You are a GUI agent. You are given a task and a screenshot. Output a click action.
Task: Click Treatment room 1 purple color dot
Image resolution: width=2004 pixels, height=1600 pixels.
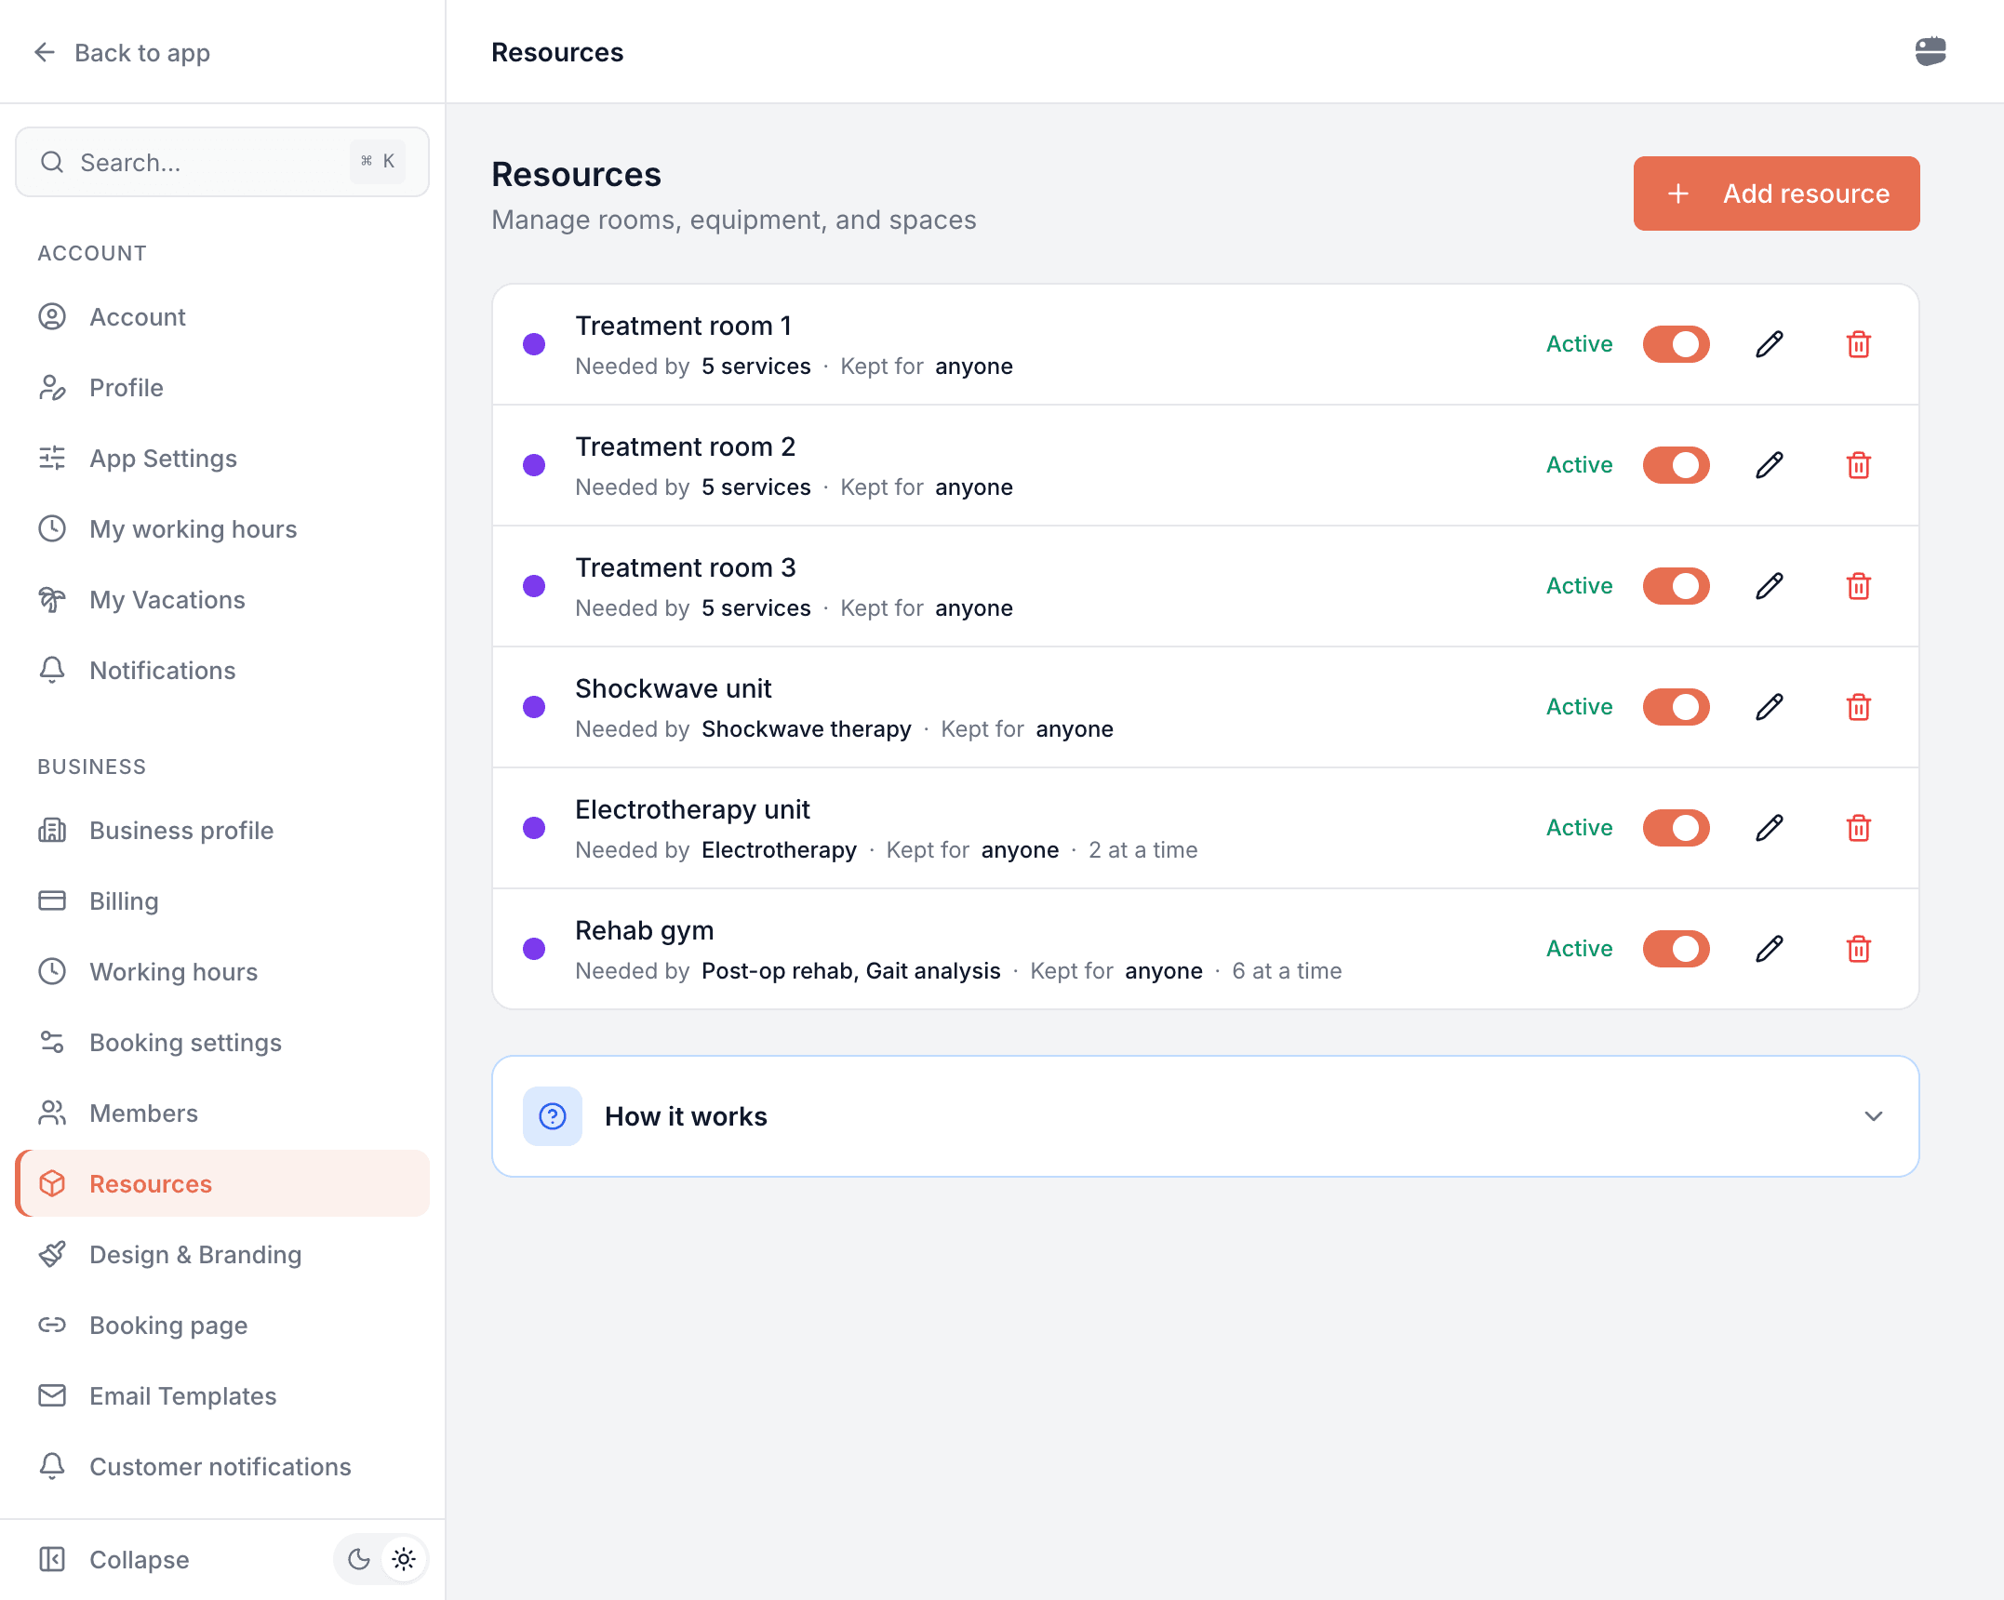click(x=534, y=344)
